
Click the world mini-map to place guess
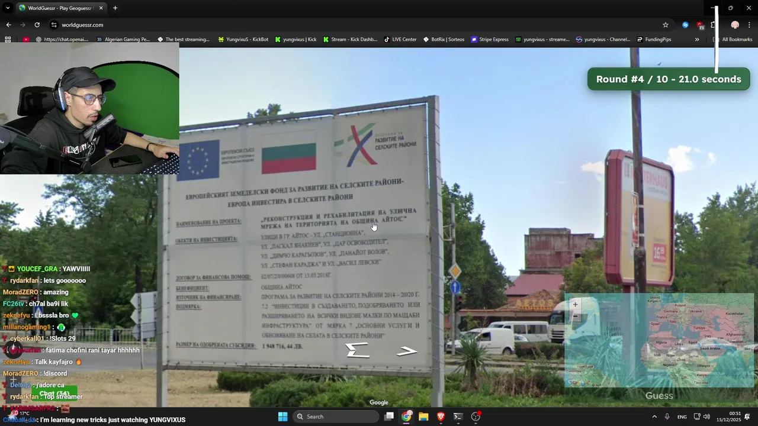coord(659,340)
